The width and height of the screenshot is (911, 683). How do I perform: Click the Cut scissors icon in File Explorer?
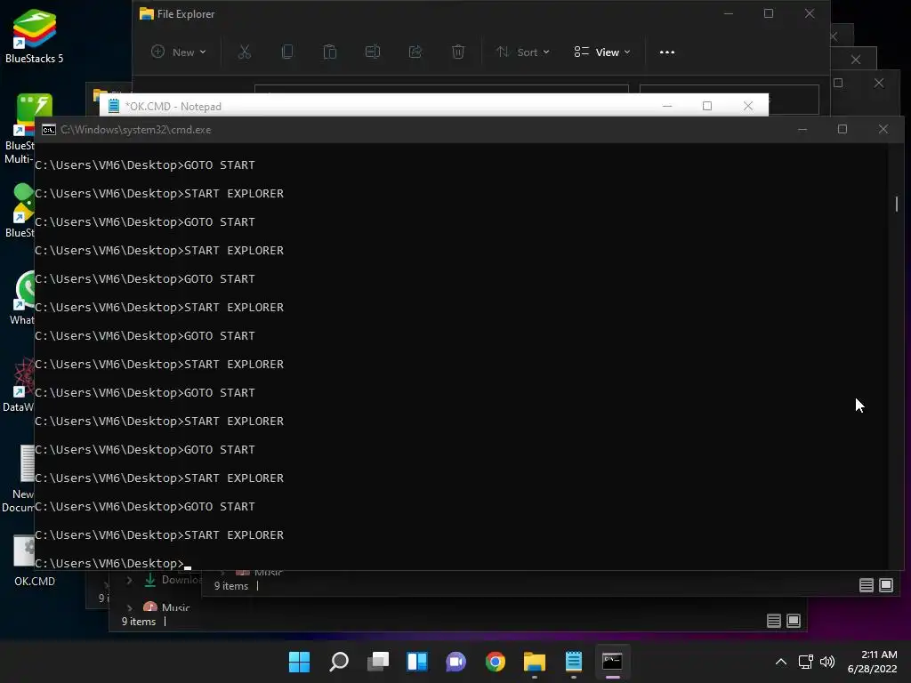245,52
